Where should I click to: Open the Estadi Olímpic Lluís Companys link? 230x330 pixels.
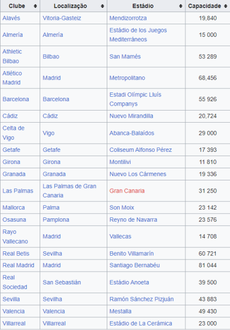tap(135, 99)
